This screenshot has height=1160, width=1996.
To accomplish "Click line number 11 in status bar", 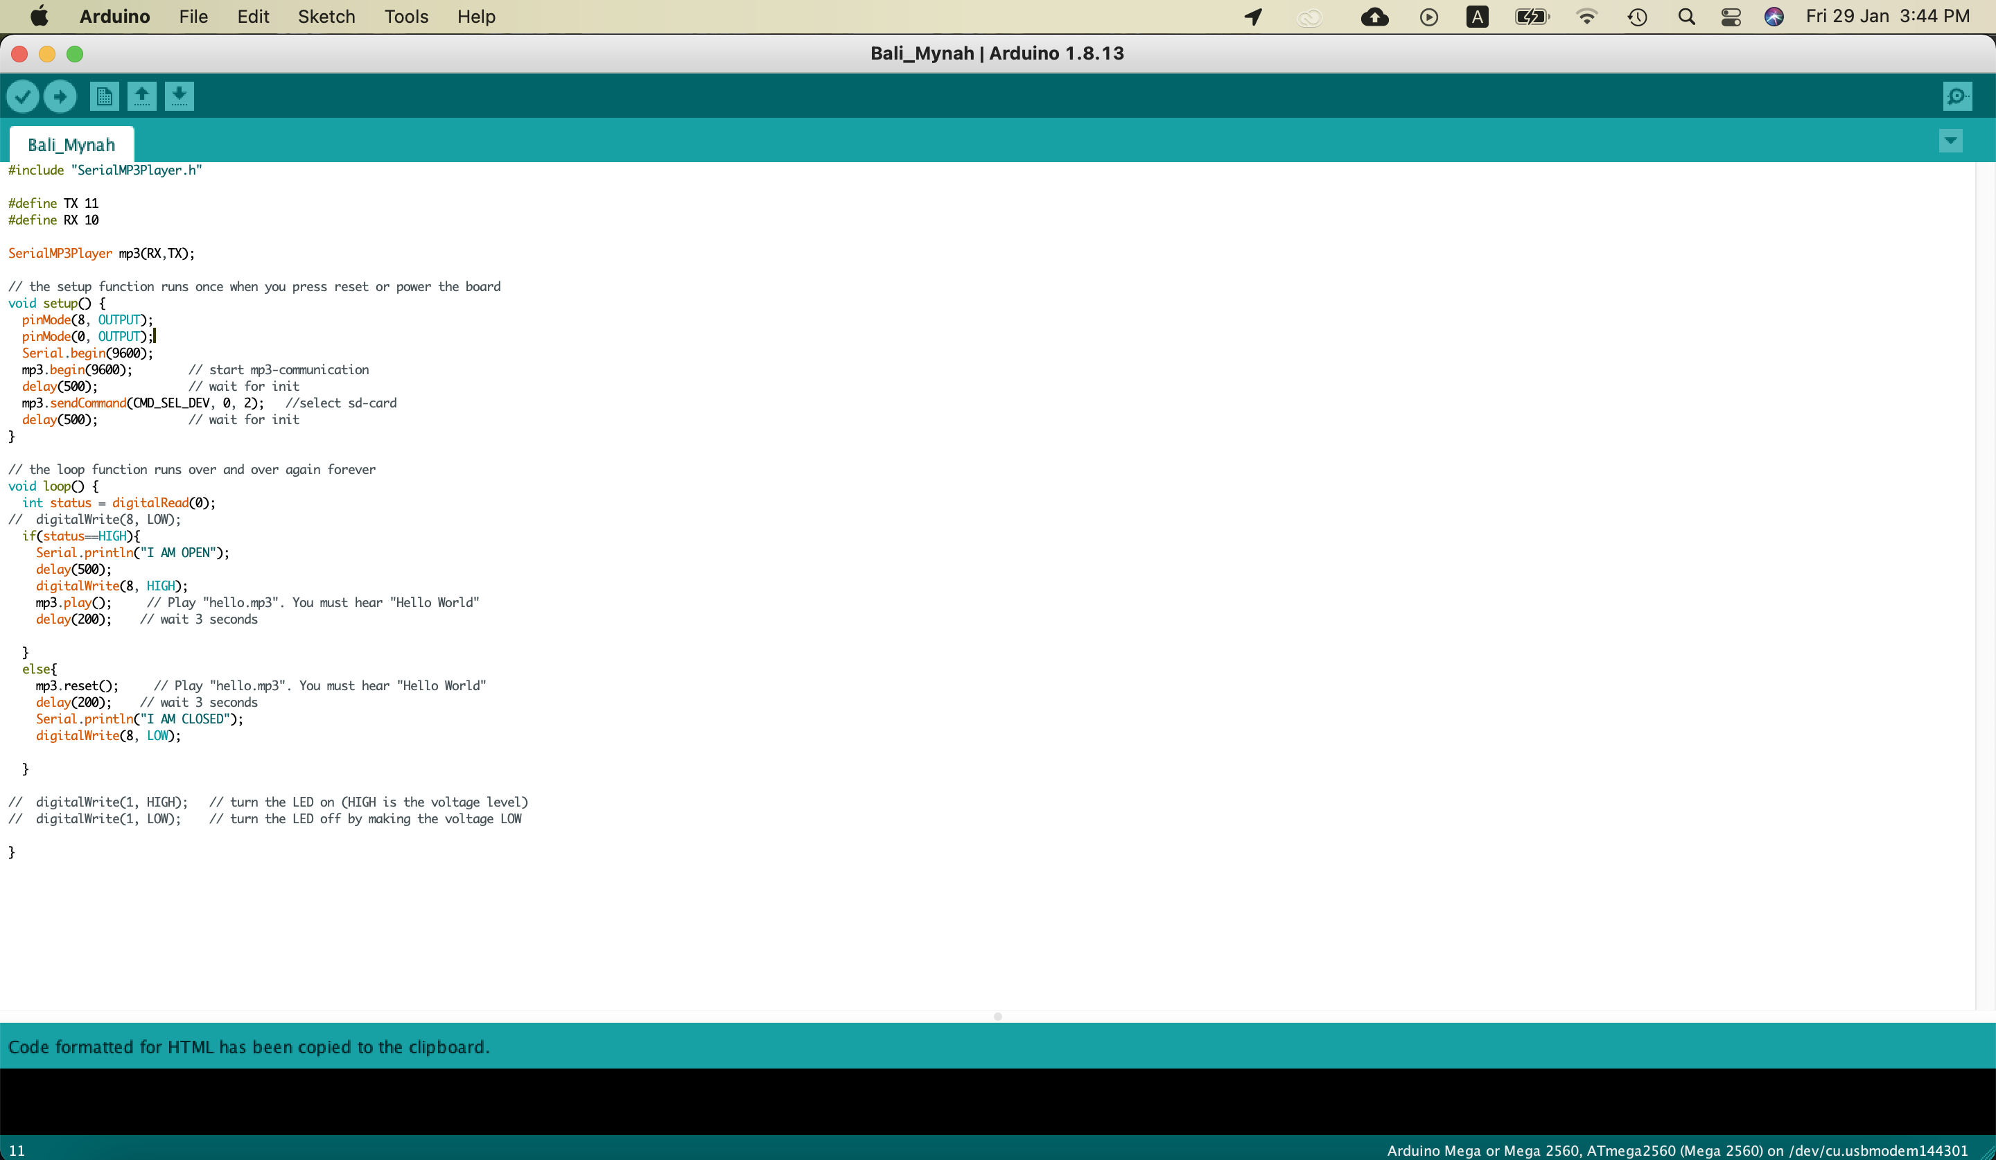I will click(17, 1150).
